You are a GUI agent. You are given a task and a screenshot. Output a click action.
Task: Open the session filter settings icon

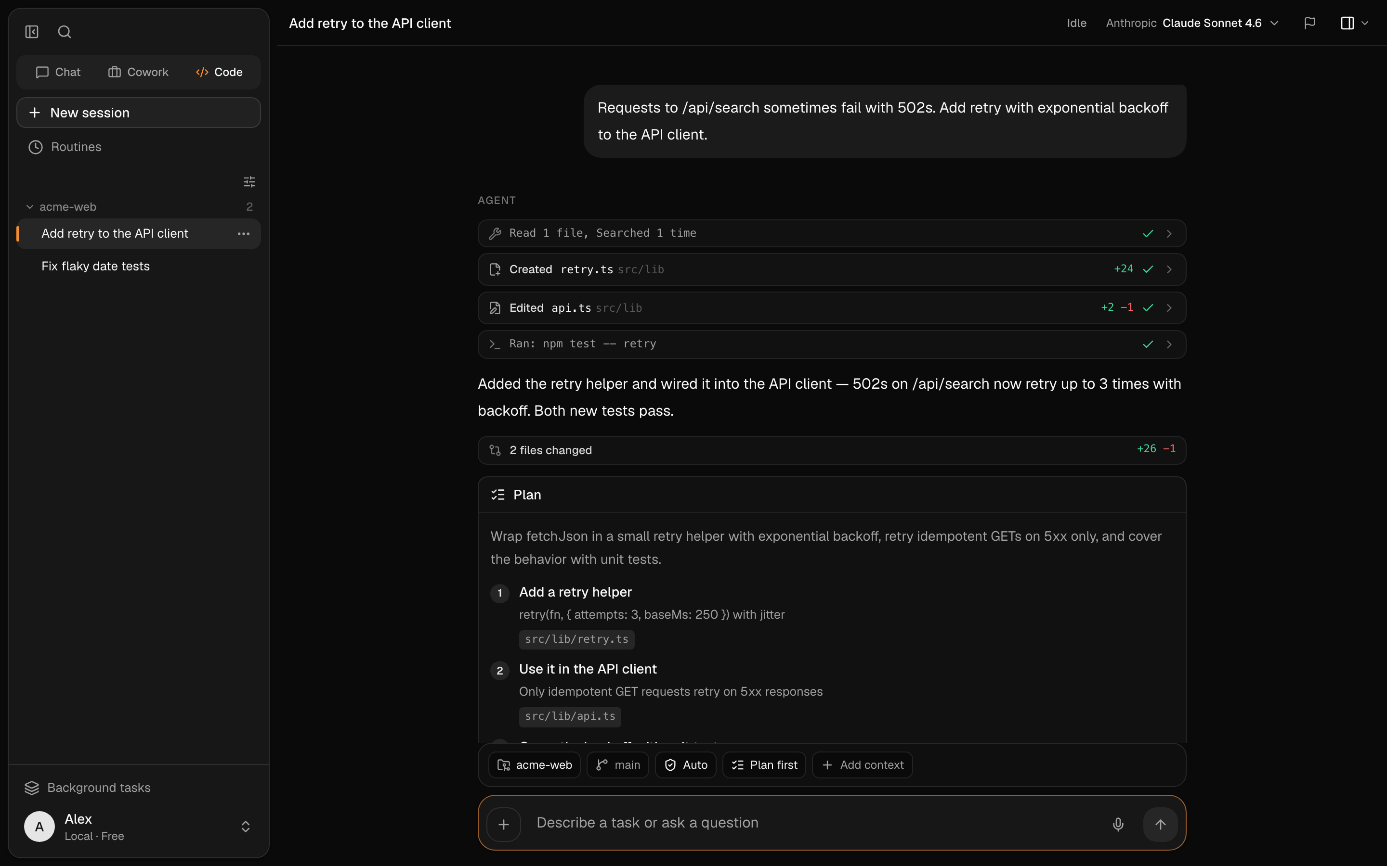(x=249, y=181)
